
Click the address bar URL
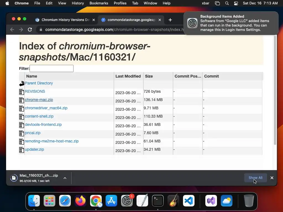(x=114, y=30)
